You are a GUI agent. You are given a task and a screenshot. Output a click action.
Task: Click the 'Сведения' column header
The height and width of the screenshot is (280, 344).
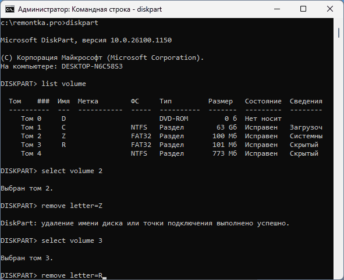tap(306, 101)
